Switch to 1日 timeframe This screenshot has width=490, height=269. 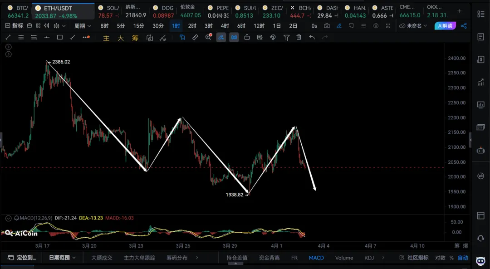coord(277,26)
